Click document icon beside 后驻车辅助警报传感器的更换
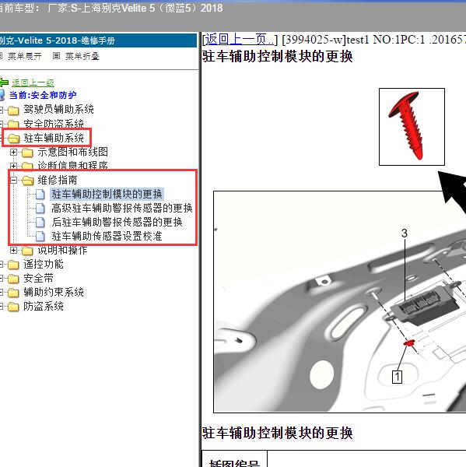Image resolution: width=466 pixels, height=467 pixels. pos(40,222)
